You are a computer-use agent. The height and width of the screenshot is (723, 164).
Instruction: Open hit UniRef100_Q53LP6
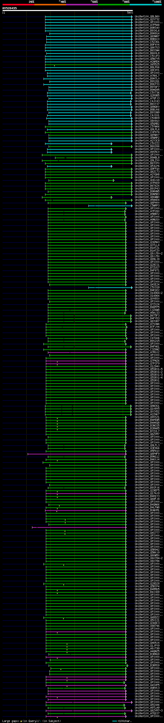(x=147, y=166)
